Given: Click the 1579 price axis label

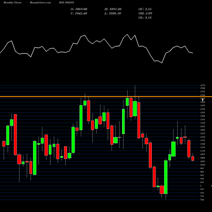Looking at the screenshot, I should 203,85.
